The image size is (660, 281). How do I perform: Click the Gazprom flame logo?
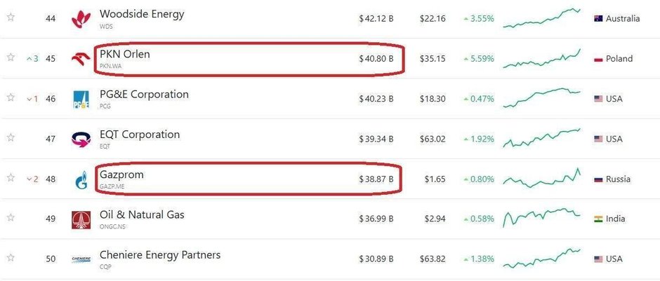pos(81,181)
